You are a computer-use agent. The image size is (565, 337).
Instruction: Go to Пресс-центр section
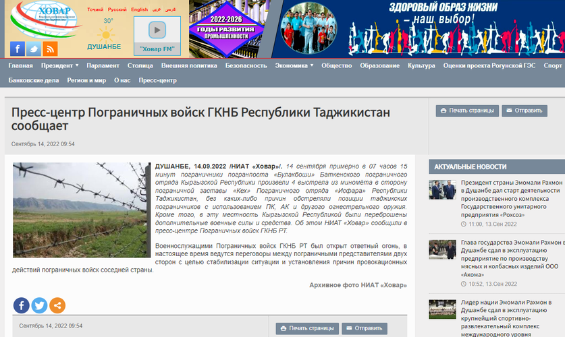(157, 80)
